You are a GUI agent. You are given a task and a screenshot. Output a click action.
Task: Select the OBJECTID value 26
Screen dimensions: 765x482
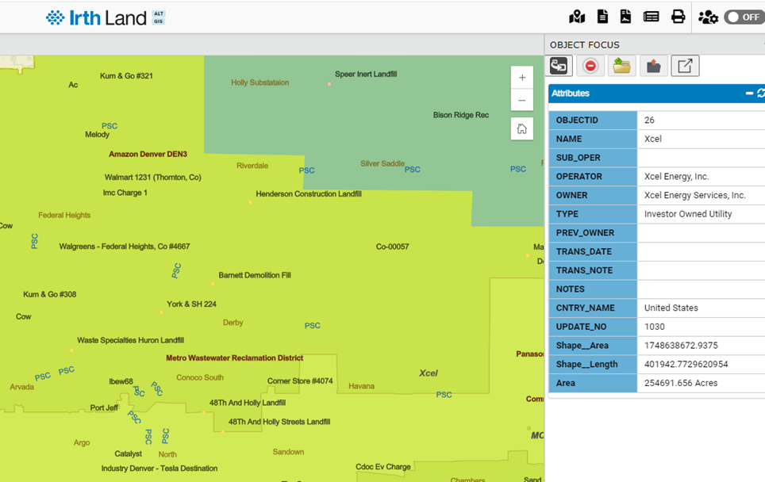click(x=649, y=120)
